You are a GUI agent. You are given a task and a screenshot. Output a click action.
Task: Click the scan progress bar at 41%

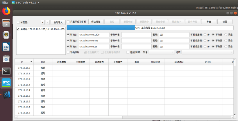pyautogui.click(x=150, y=28)
